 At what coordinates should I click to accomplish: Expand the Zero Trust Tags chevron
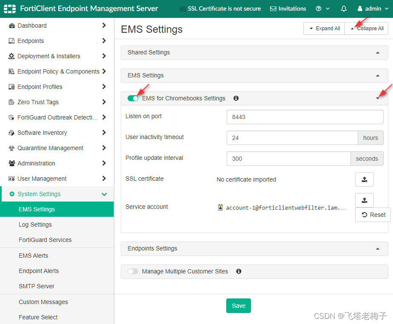(104, 102)
